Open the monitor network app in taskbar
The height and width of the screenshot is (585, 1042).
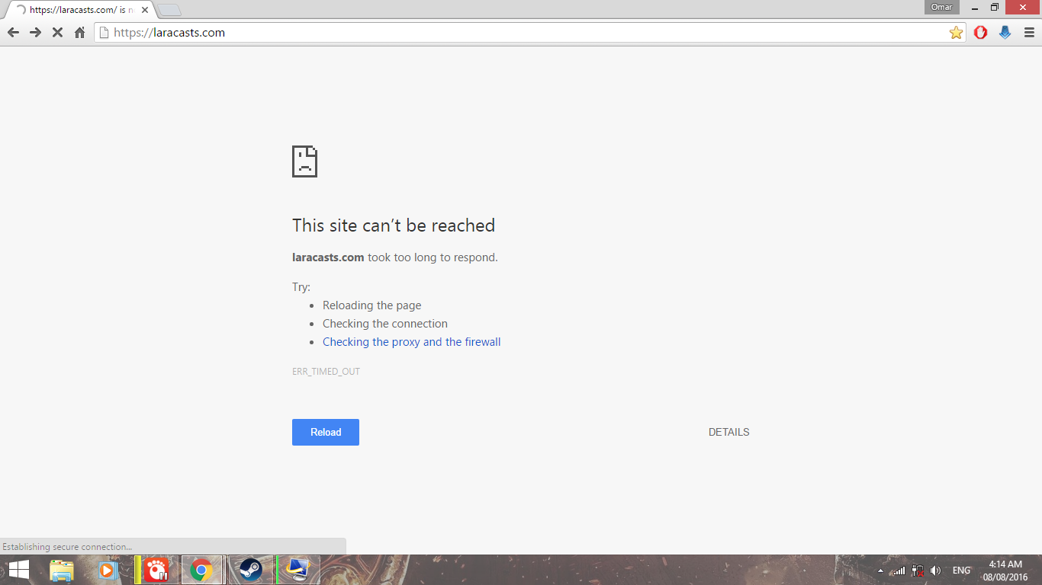[297, 570]
